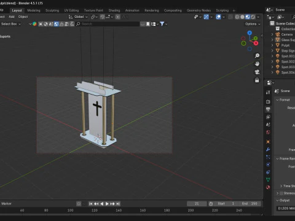Open the Object menu in viewport header
The height and width of the screenshot is (221, 295).
point(23,17)
